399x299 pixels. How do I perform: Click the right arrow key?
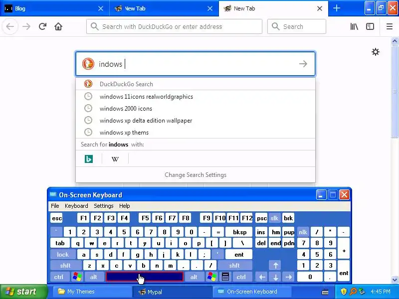289,277
